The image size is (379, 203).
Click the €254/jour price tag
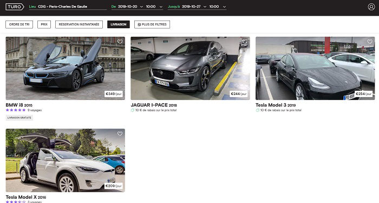(x=363, y=94)
